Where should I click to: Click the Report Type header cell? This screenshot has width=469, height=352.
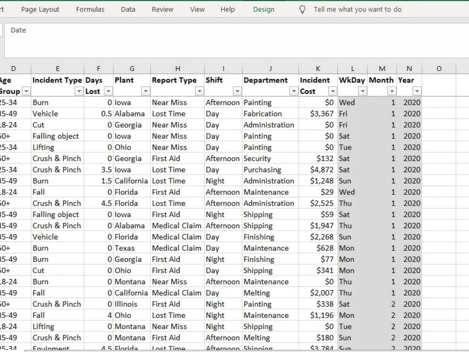pyautogui.click(x=177, y=85)
